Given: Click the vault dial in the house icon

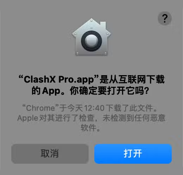Looking at the screenshot, I should pyautogui.click(x=91, y=41).
